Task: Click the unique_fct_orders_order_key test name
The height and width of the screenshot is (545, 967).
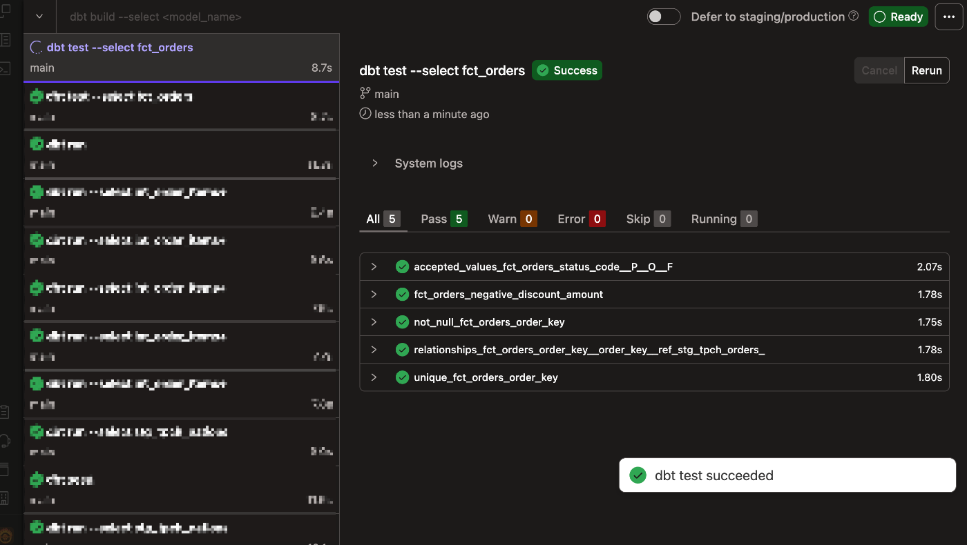Action: coord(486,377)
